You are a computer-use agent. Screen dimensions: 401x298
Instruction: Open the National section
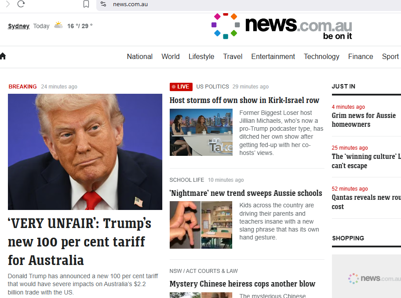(140, 56)
